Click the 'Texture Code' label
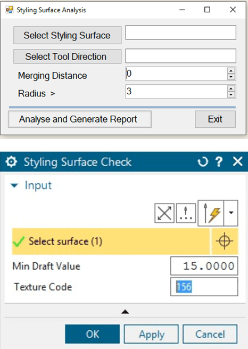The width and height of the screenshot is (248, 349). coord(43,287)
